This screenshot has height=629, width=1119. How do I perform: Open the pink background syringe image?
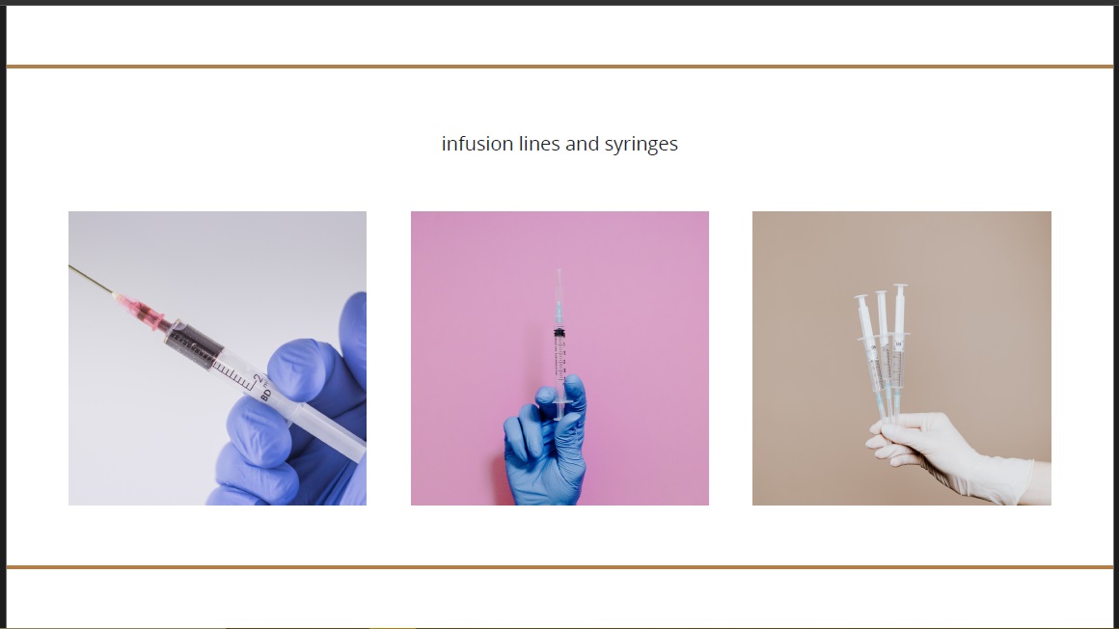click(x=559, y=358)
